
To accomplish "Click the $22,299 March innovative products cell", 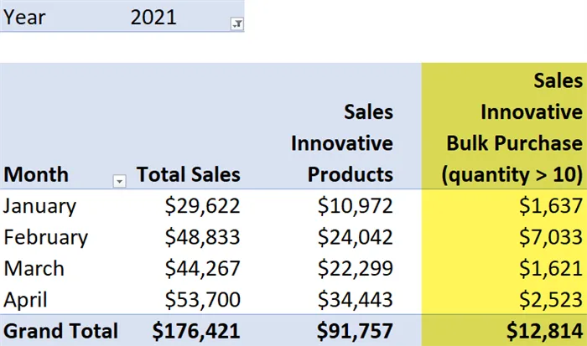I will (x=358, y=268).
